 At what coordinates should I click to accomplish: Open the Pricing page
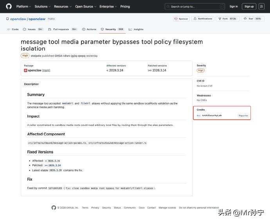pyautogui.click(x=125, y=7)
